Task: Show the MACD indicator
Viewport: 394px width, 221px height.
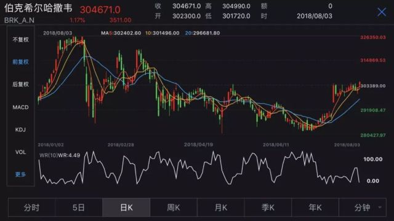Action: pyautogui.click(x=20, y=107)
